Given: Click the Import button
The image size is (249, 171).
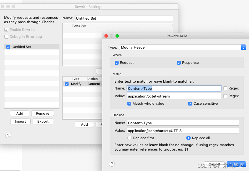Looking at the screenshot, I should [20, 122].
